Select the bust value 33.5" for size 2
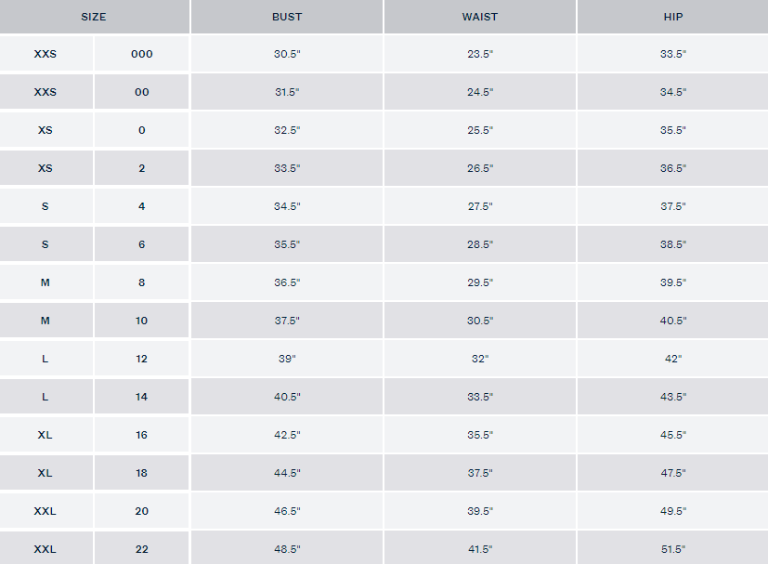 [287, 168]
